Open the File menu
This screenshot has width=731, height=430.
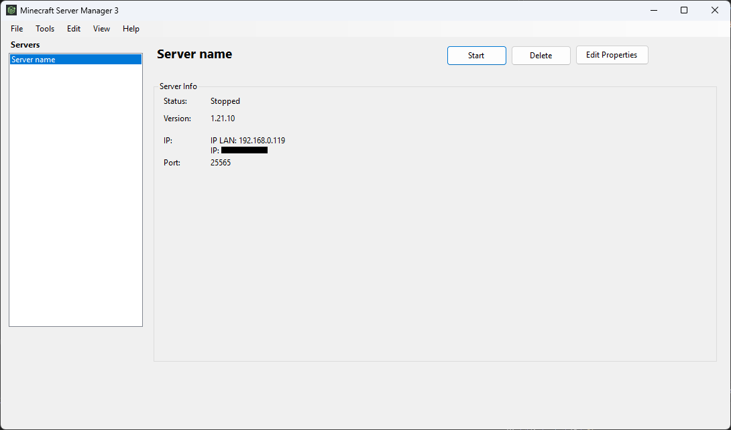tap(17, 29)
